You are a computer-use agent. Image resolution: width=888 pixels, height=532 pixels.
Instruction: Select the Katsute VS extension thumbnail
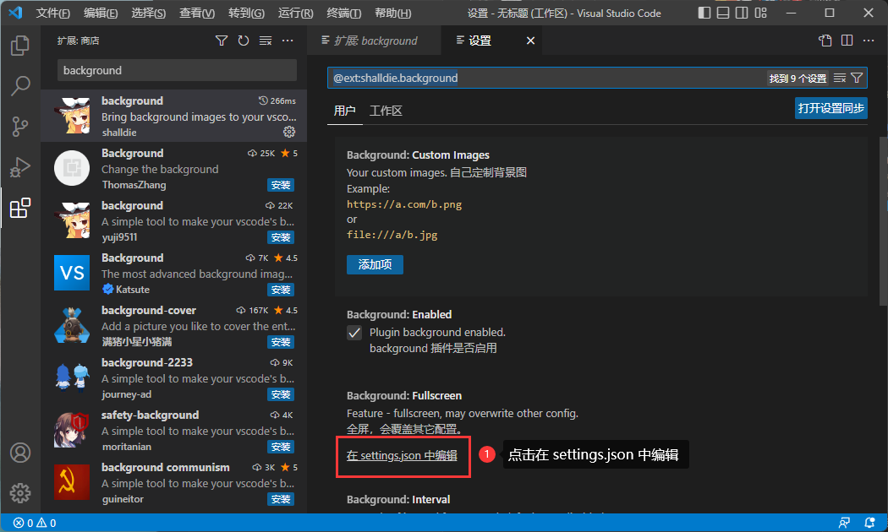pyautogui.click(x=72, y=273)
